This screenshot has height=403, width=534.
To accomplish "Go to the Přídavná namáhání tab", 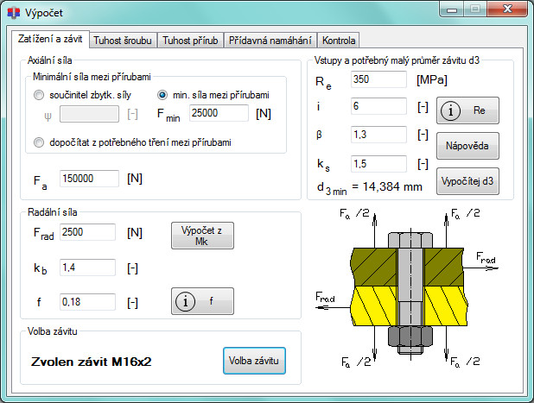I will (x=270, y=41).
